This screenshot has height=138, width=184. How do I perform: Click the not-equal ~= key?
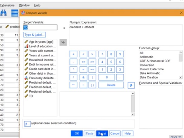[92, 69]
